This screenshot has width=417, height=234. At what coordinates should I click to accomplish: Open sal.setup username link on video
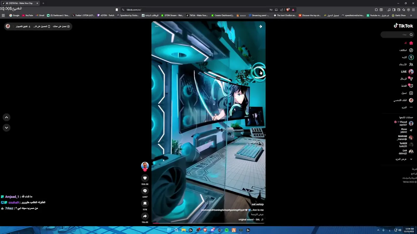(258, 204)
